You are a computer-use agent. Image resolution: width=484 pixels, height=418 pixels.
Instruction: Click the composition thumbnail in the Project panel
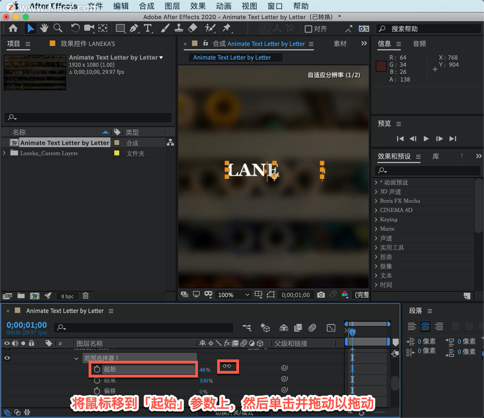point(35,72)
